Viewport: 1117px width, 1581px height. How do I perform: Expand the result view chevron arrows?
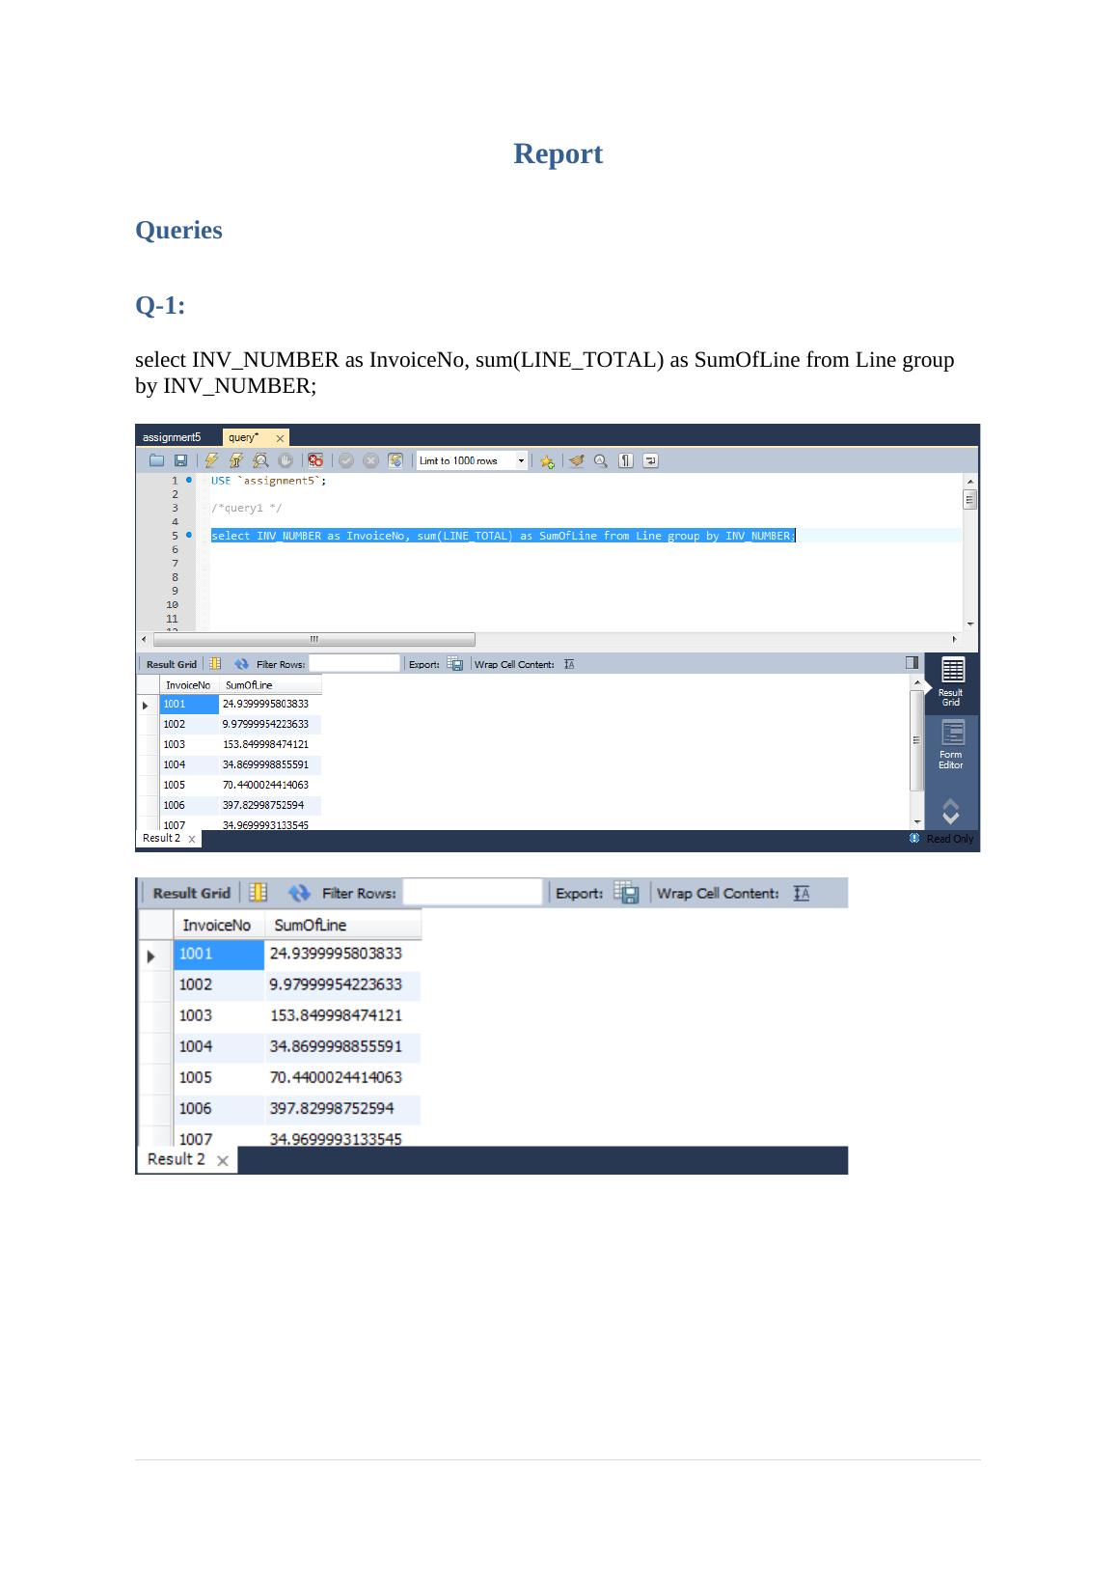click(x=950, y=811)
